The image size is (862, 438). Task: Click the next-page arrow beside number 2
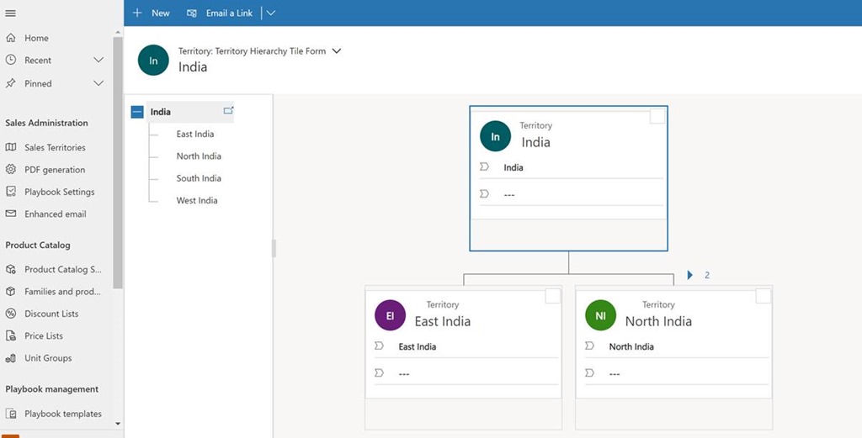pos(690,275)
